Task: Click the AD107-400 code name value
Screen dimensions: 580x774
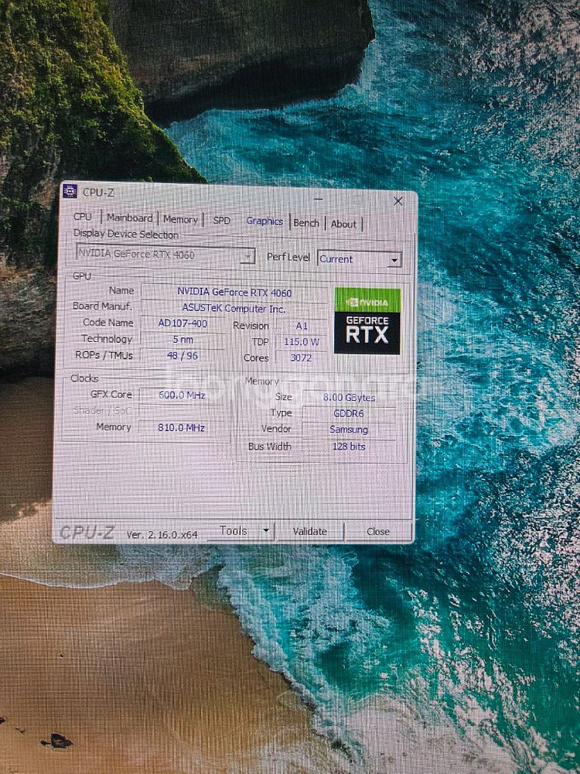Action: 183,324
